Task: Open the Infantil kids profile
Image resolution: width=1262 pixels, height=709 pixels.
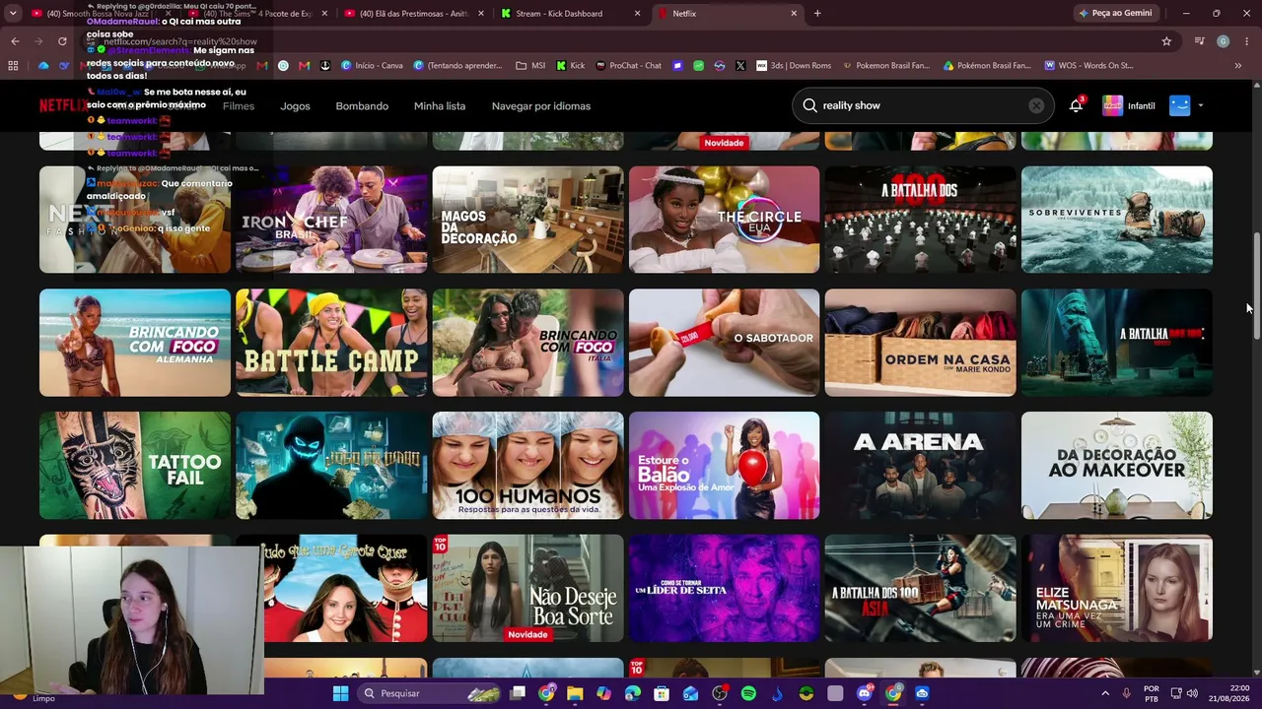Action: pos(1129,105)
